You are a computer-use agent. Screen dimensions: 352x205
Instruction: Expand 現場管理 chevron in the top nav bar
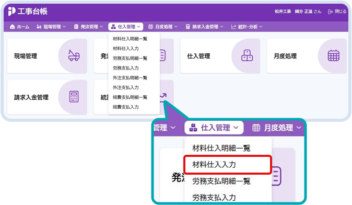tap(64, 27)
